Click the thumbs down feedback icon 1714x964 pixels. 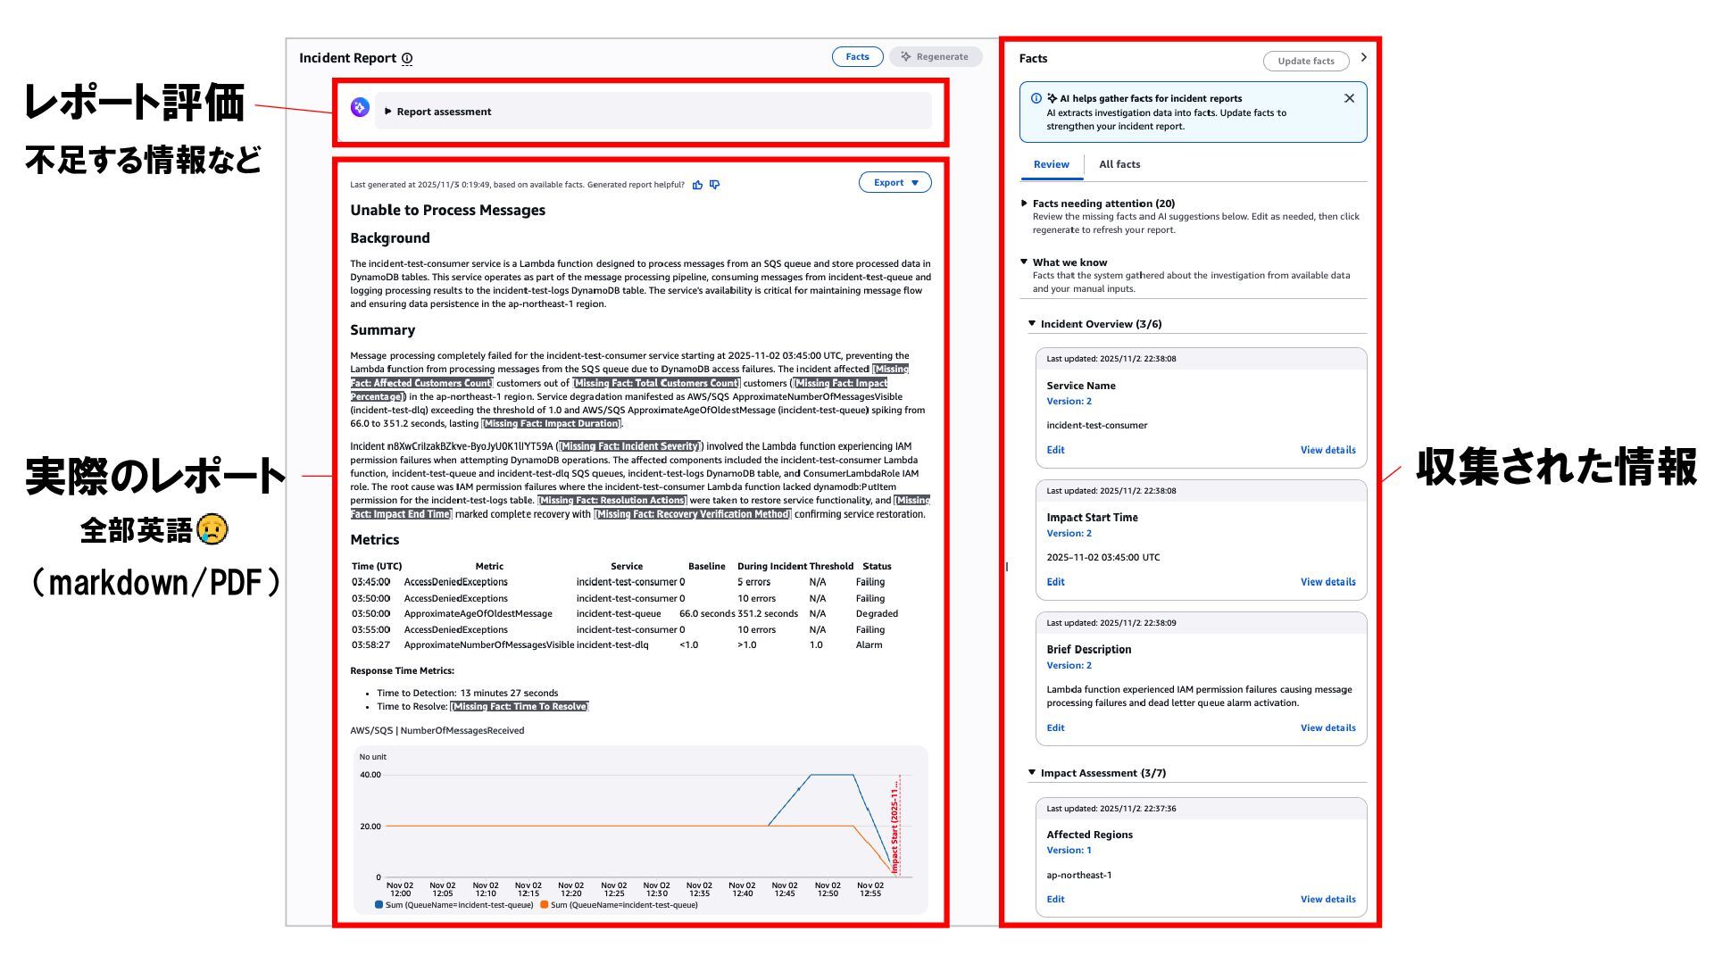714,185
